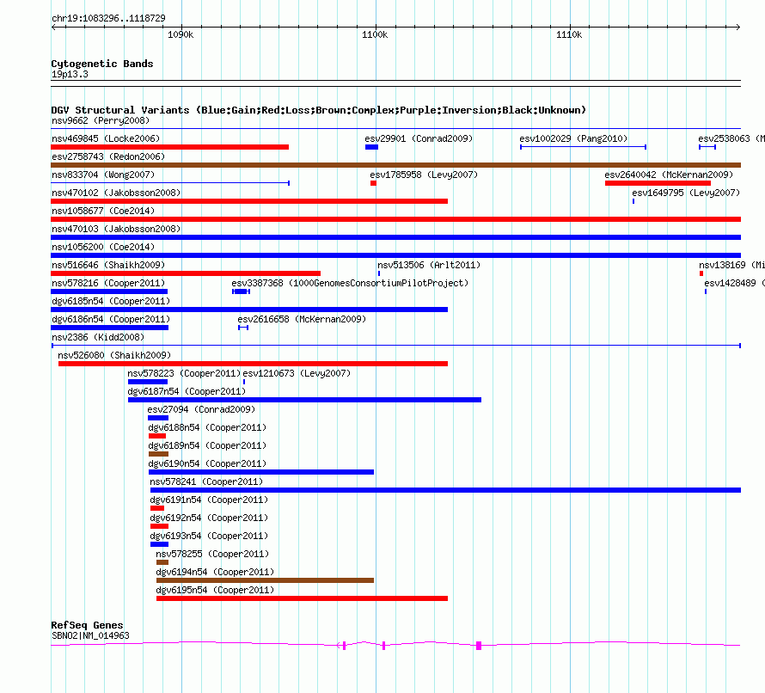Click nsv578241 (Cooper2011) blue gain bar
This screenshot has width=765, height=693.
click(445, 490)
